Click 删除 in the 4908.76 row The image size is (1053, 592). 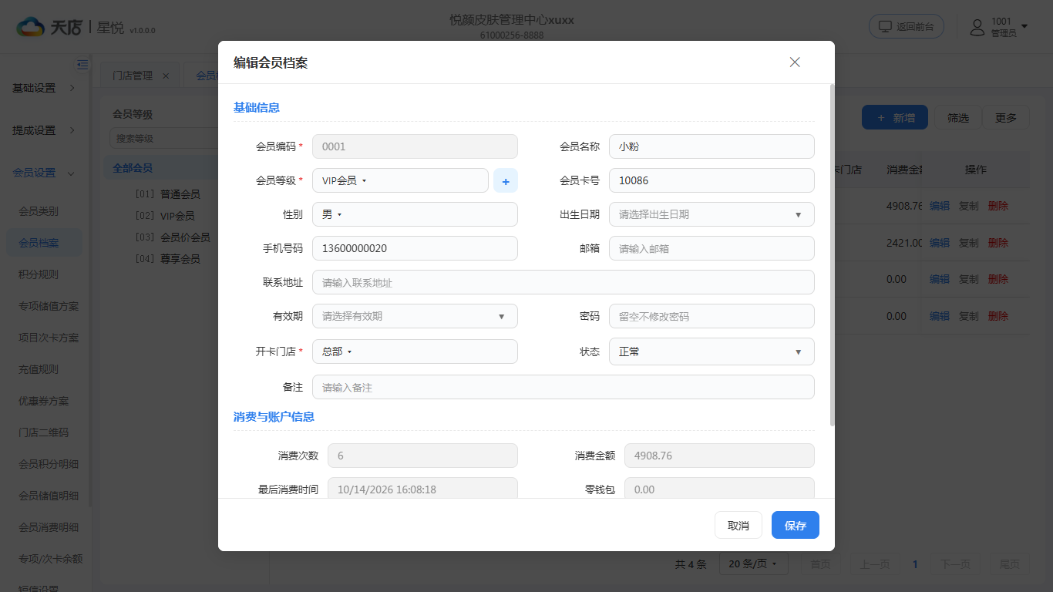pyautogui.click(x=998, y=206)
